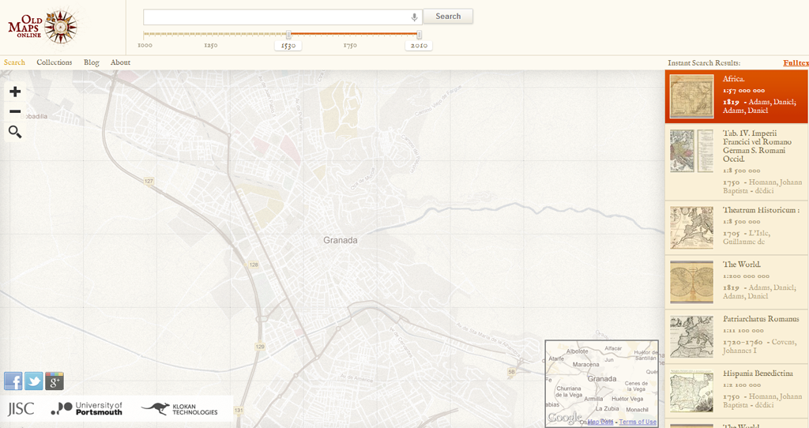Image resolution: width=809 pixels, height=428 pixels.
Task: Open The World 1:200 000 000 thumbnail
Action: pos(692,282)
